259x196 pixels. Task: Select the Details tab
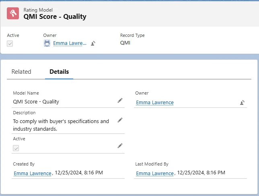click(x=59, y=72)
